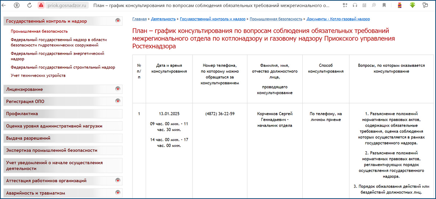
Task: Click item 2 text on порядок осуществления государственного надзора
Action: pyautogui.click(x=391, y=165)
